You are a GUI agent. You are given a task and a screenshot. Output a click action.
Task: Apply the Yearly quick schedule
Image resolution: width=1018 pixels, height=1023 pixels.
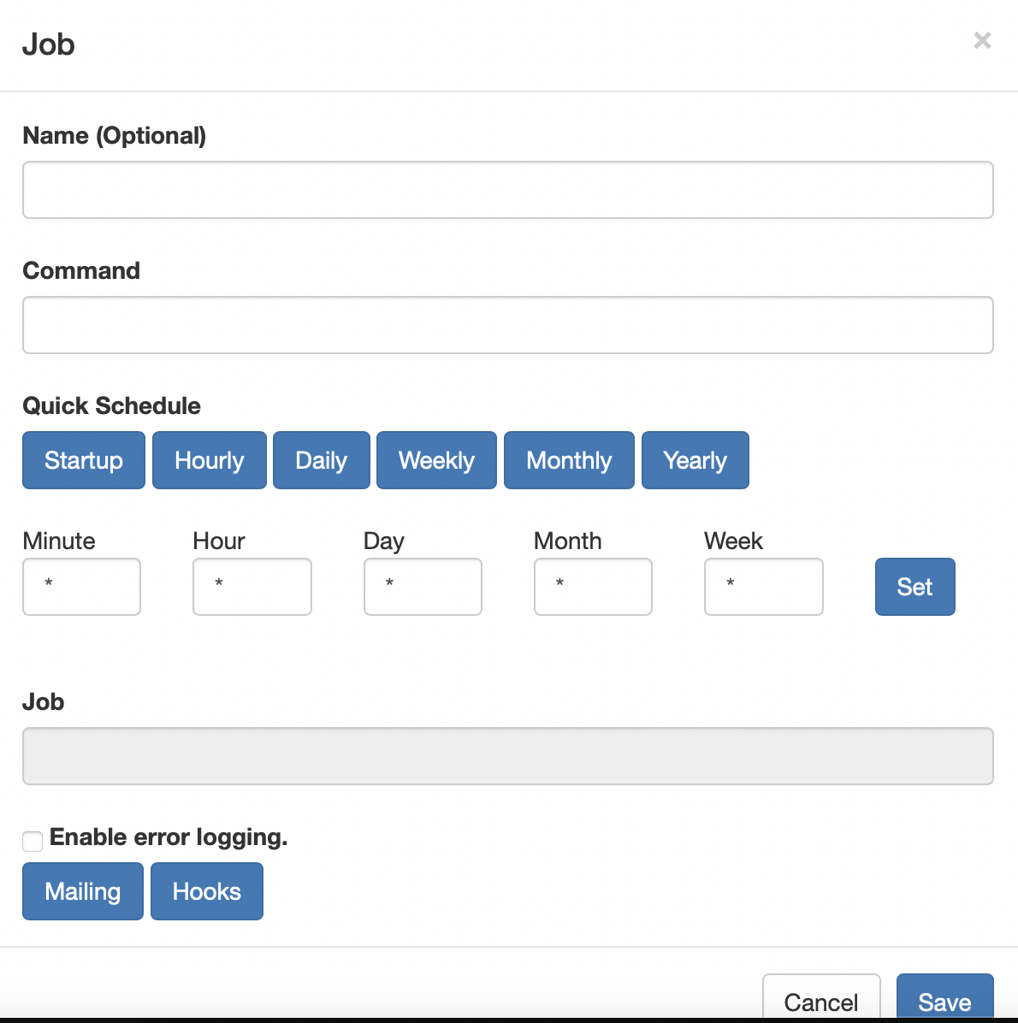(x=695, y=460)
